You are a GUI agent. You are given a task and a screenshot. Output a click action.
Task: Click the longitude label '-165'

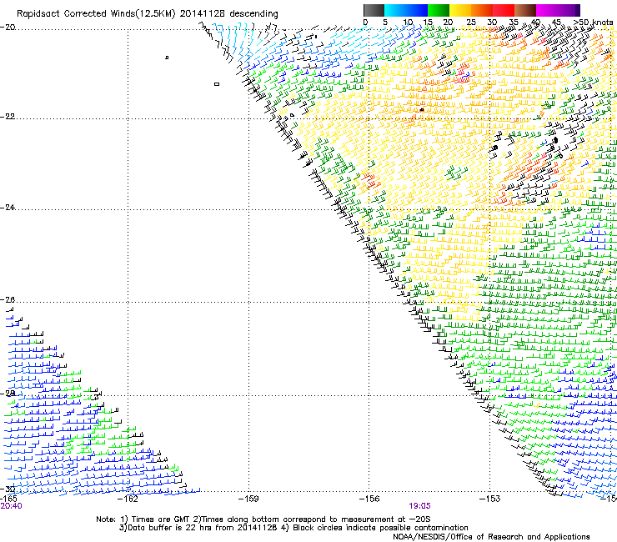(8, 499)
